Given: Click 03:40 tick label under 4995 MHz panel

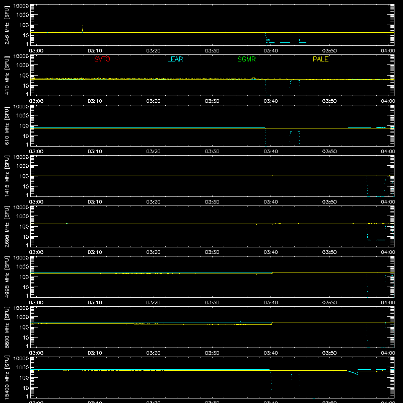Looking at the screenshot, I should click(x=271, y=303).
